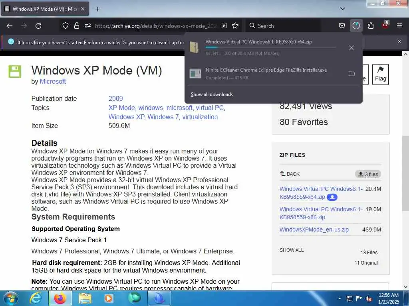
Task: Click the Search box in toolbar
Action: [284, 26]
